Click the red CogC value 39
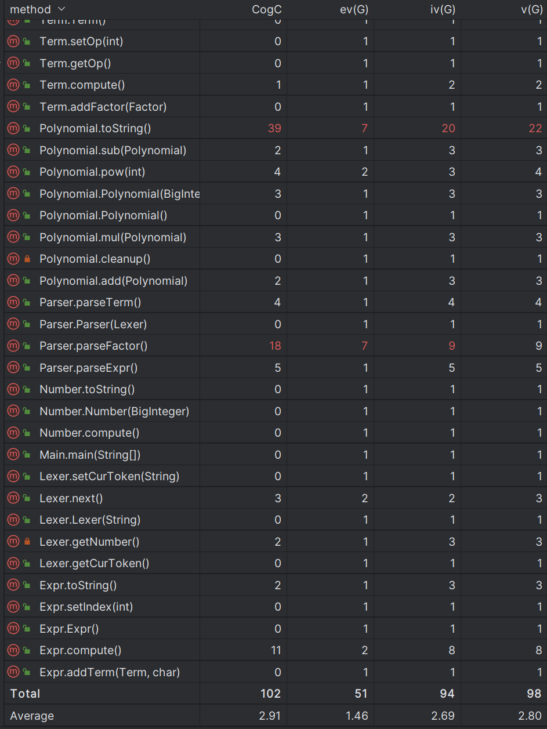The height and width of the screenshot is (729, 547). [274, 128]
